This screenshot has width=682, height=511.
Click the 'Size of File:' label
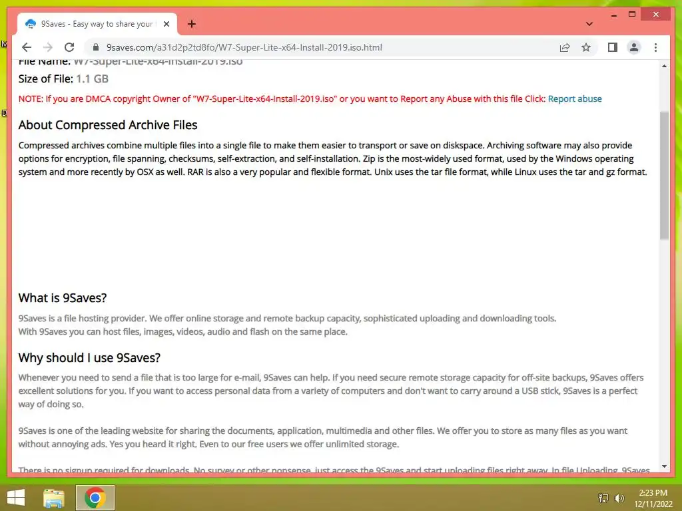[46, 79]
